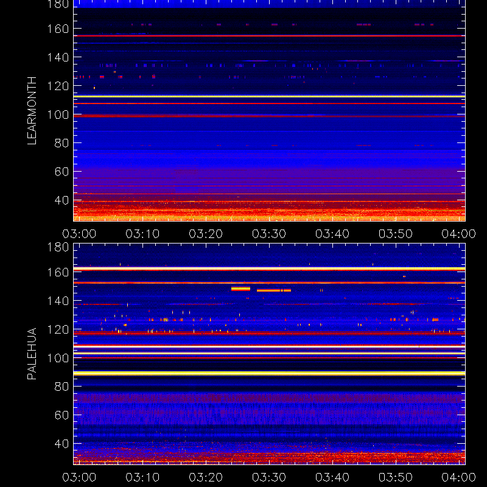Click the long burst streak near 03:30 in Palehua
Viewport: 487px width, 487px height.
pos(273,290)
